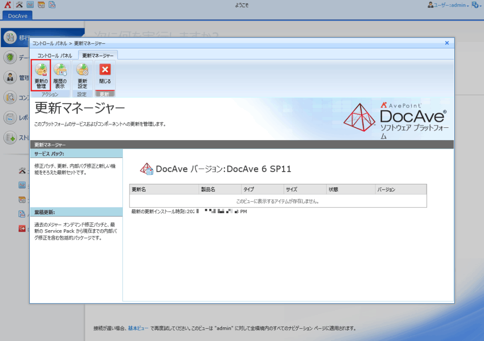Select the report module icon in the sidebar
The image size is (484, 341).
(x=10, y=117)
